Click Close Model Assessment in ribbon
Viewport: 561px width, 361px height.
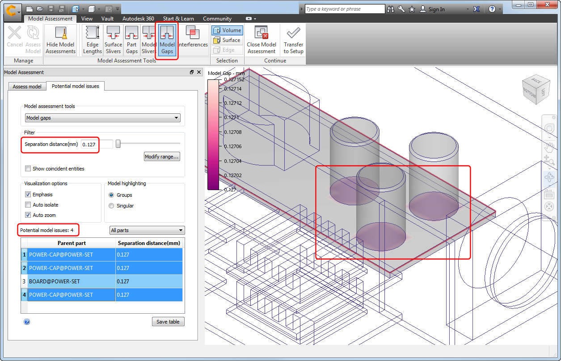(x=262, y=40)
